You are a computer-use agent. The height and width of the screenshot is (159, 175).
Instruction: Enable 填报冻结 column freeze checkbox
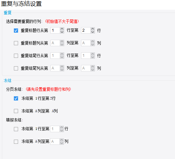tap(16, 142)
